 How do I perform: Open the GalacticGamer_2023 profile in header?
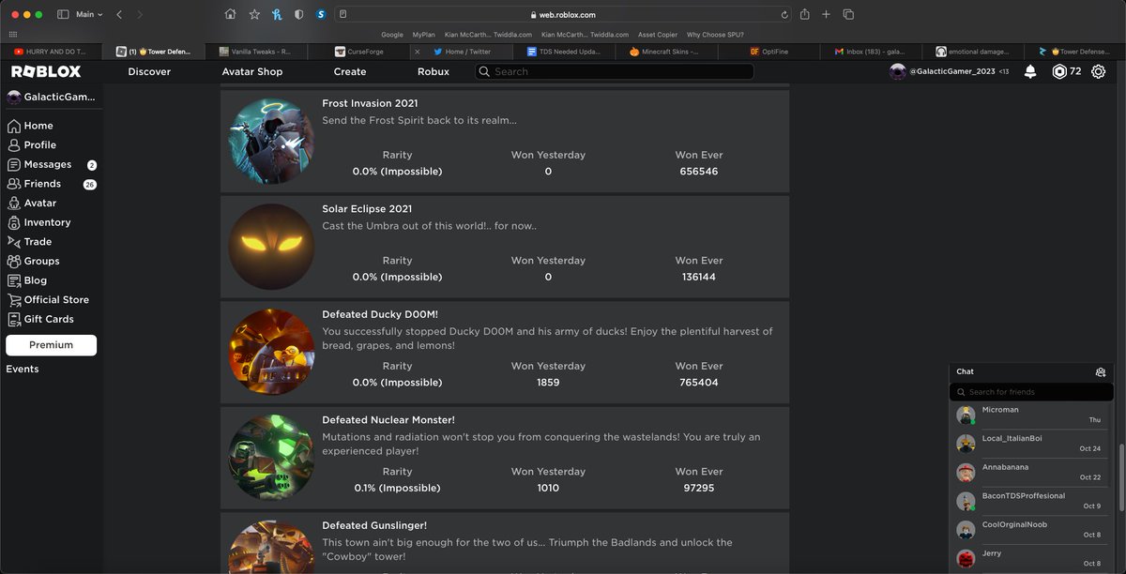click(951, 71)
